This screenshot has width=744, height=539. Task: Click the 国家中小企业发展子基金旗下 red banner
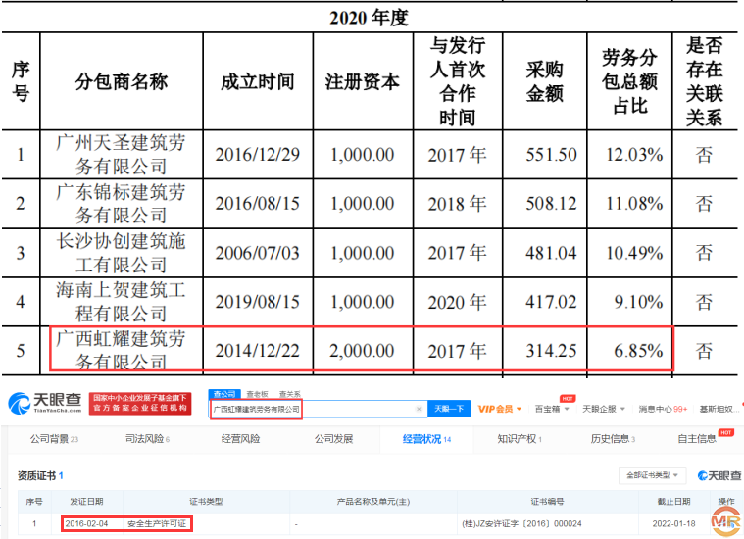pyautogui.click(x=140, y=403)
